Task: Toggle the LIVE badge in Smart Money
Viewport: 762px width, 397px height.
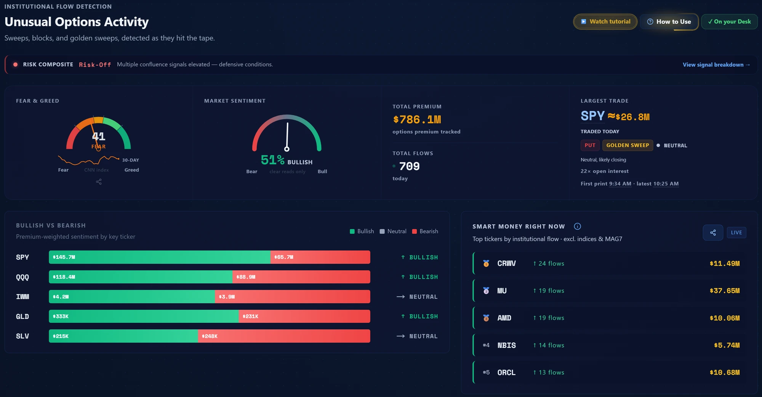Action: point(736,233)
